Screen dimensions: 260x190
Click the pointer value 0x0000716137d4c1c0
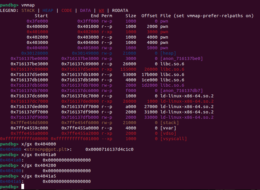110,149
